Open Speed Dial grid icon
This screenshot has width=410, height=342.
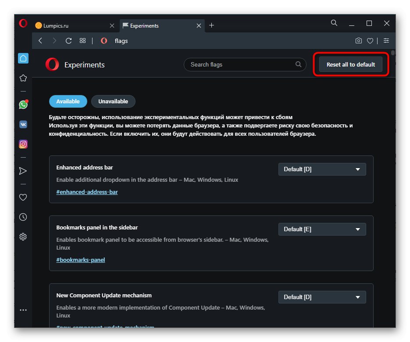[x=82, y=41]
